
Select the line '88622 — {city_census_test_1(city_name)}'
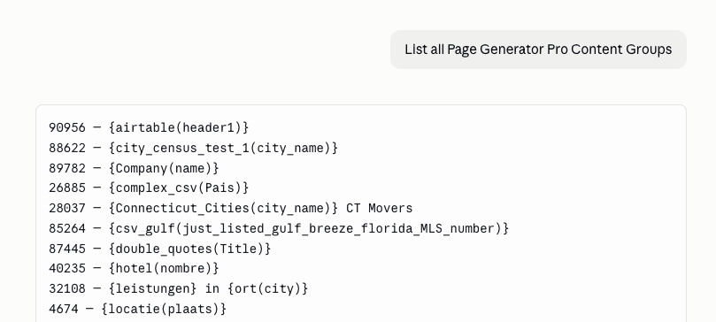[193, 149]
